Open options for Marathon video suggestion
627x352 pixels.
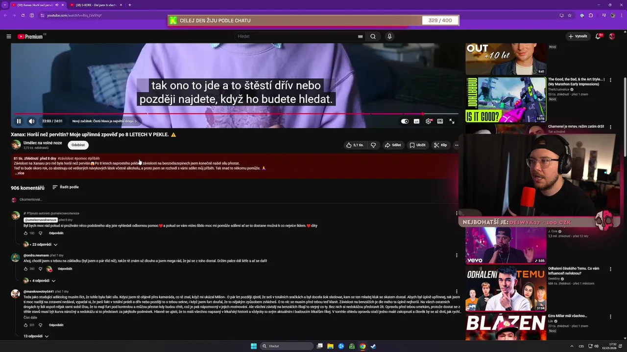pyautogui.click(x=610, y=80)
